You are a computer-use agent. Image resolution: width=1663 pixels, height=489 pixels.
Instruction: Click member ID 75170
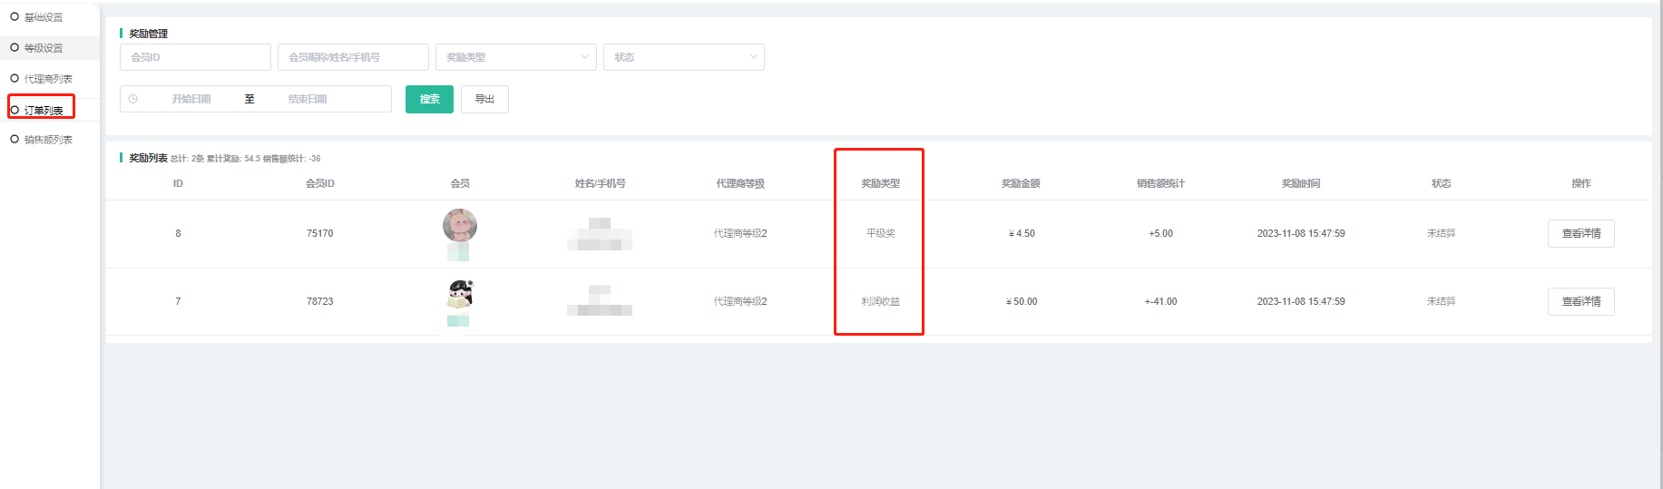(319, 233)
